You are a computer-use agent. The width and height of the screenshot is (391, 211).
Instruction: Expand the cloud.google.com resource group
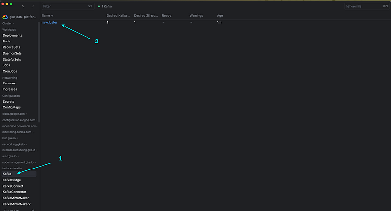click(x=15, y=114)
